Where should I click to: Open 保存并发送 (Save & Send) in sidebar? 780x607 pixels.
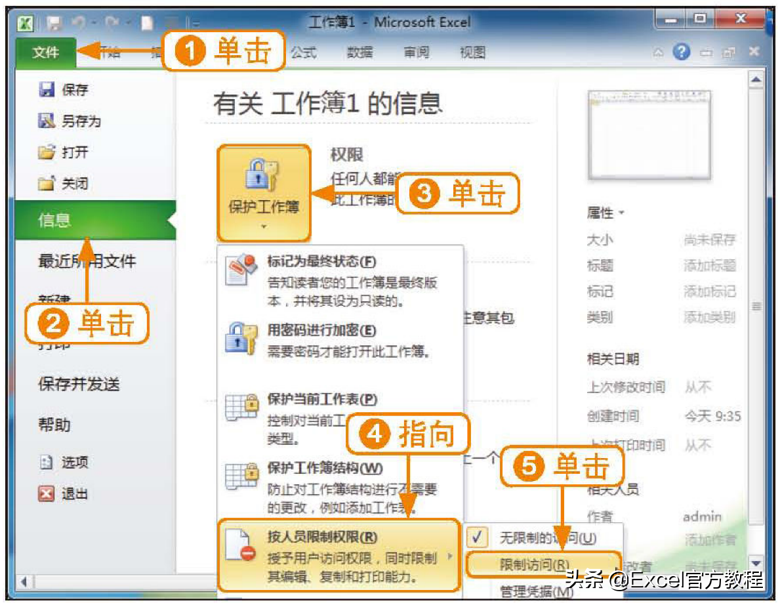point(79,384)
